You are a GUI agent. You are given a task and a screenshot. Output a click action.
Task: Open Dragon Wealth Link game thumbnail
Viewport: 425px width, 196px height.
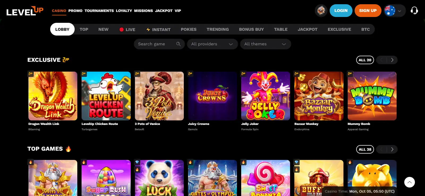[53, 96]
